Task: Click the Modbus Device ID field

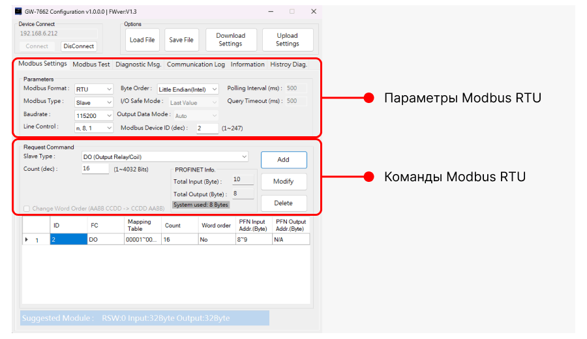Action: pyautogui.click(x=207, y=128)
